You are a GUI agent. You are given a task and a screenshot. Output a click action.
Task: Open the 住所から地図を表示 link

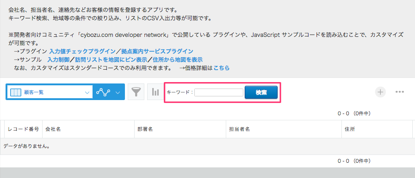[x=178, y=59]
